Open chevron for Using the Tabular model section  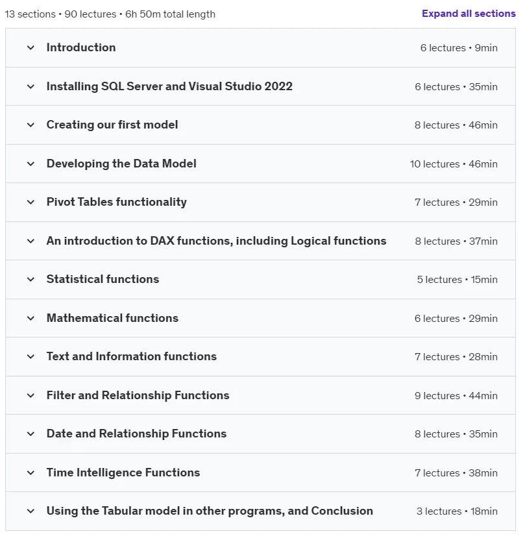click(30, 511)
